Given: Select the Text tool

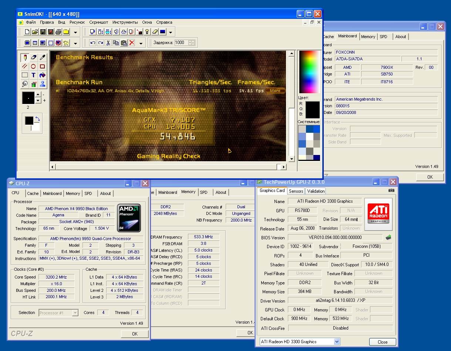Looking at the screenshot, I should (x=34, y=75).
